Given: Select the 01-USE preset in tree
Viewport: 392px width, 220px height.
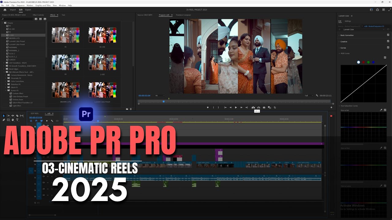Looking at the screenshot, I should [12, 29].
